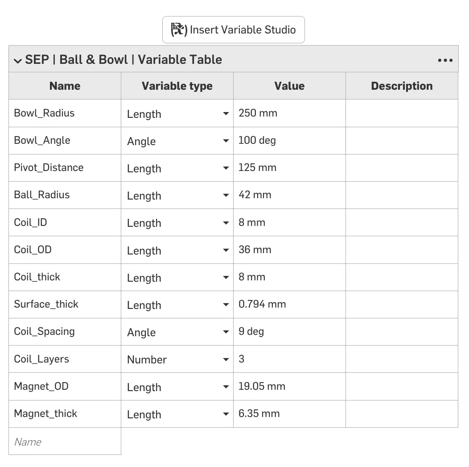Click the Insert Variable Studio button
The image size is (469, 467).
pyautogui.click(x=233, y=30)
